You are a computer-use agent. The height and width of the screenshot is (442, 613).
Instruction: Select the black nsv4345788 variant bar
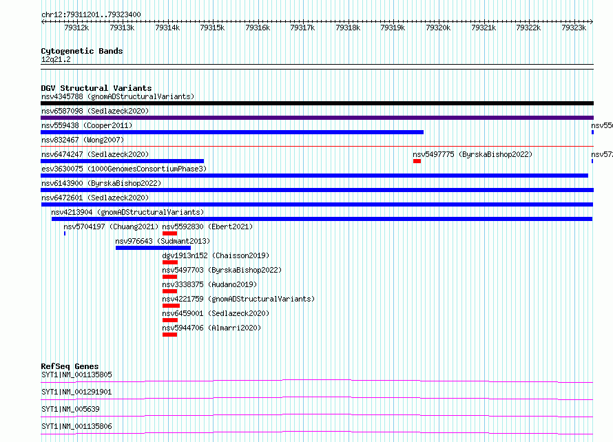317,103
